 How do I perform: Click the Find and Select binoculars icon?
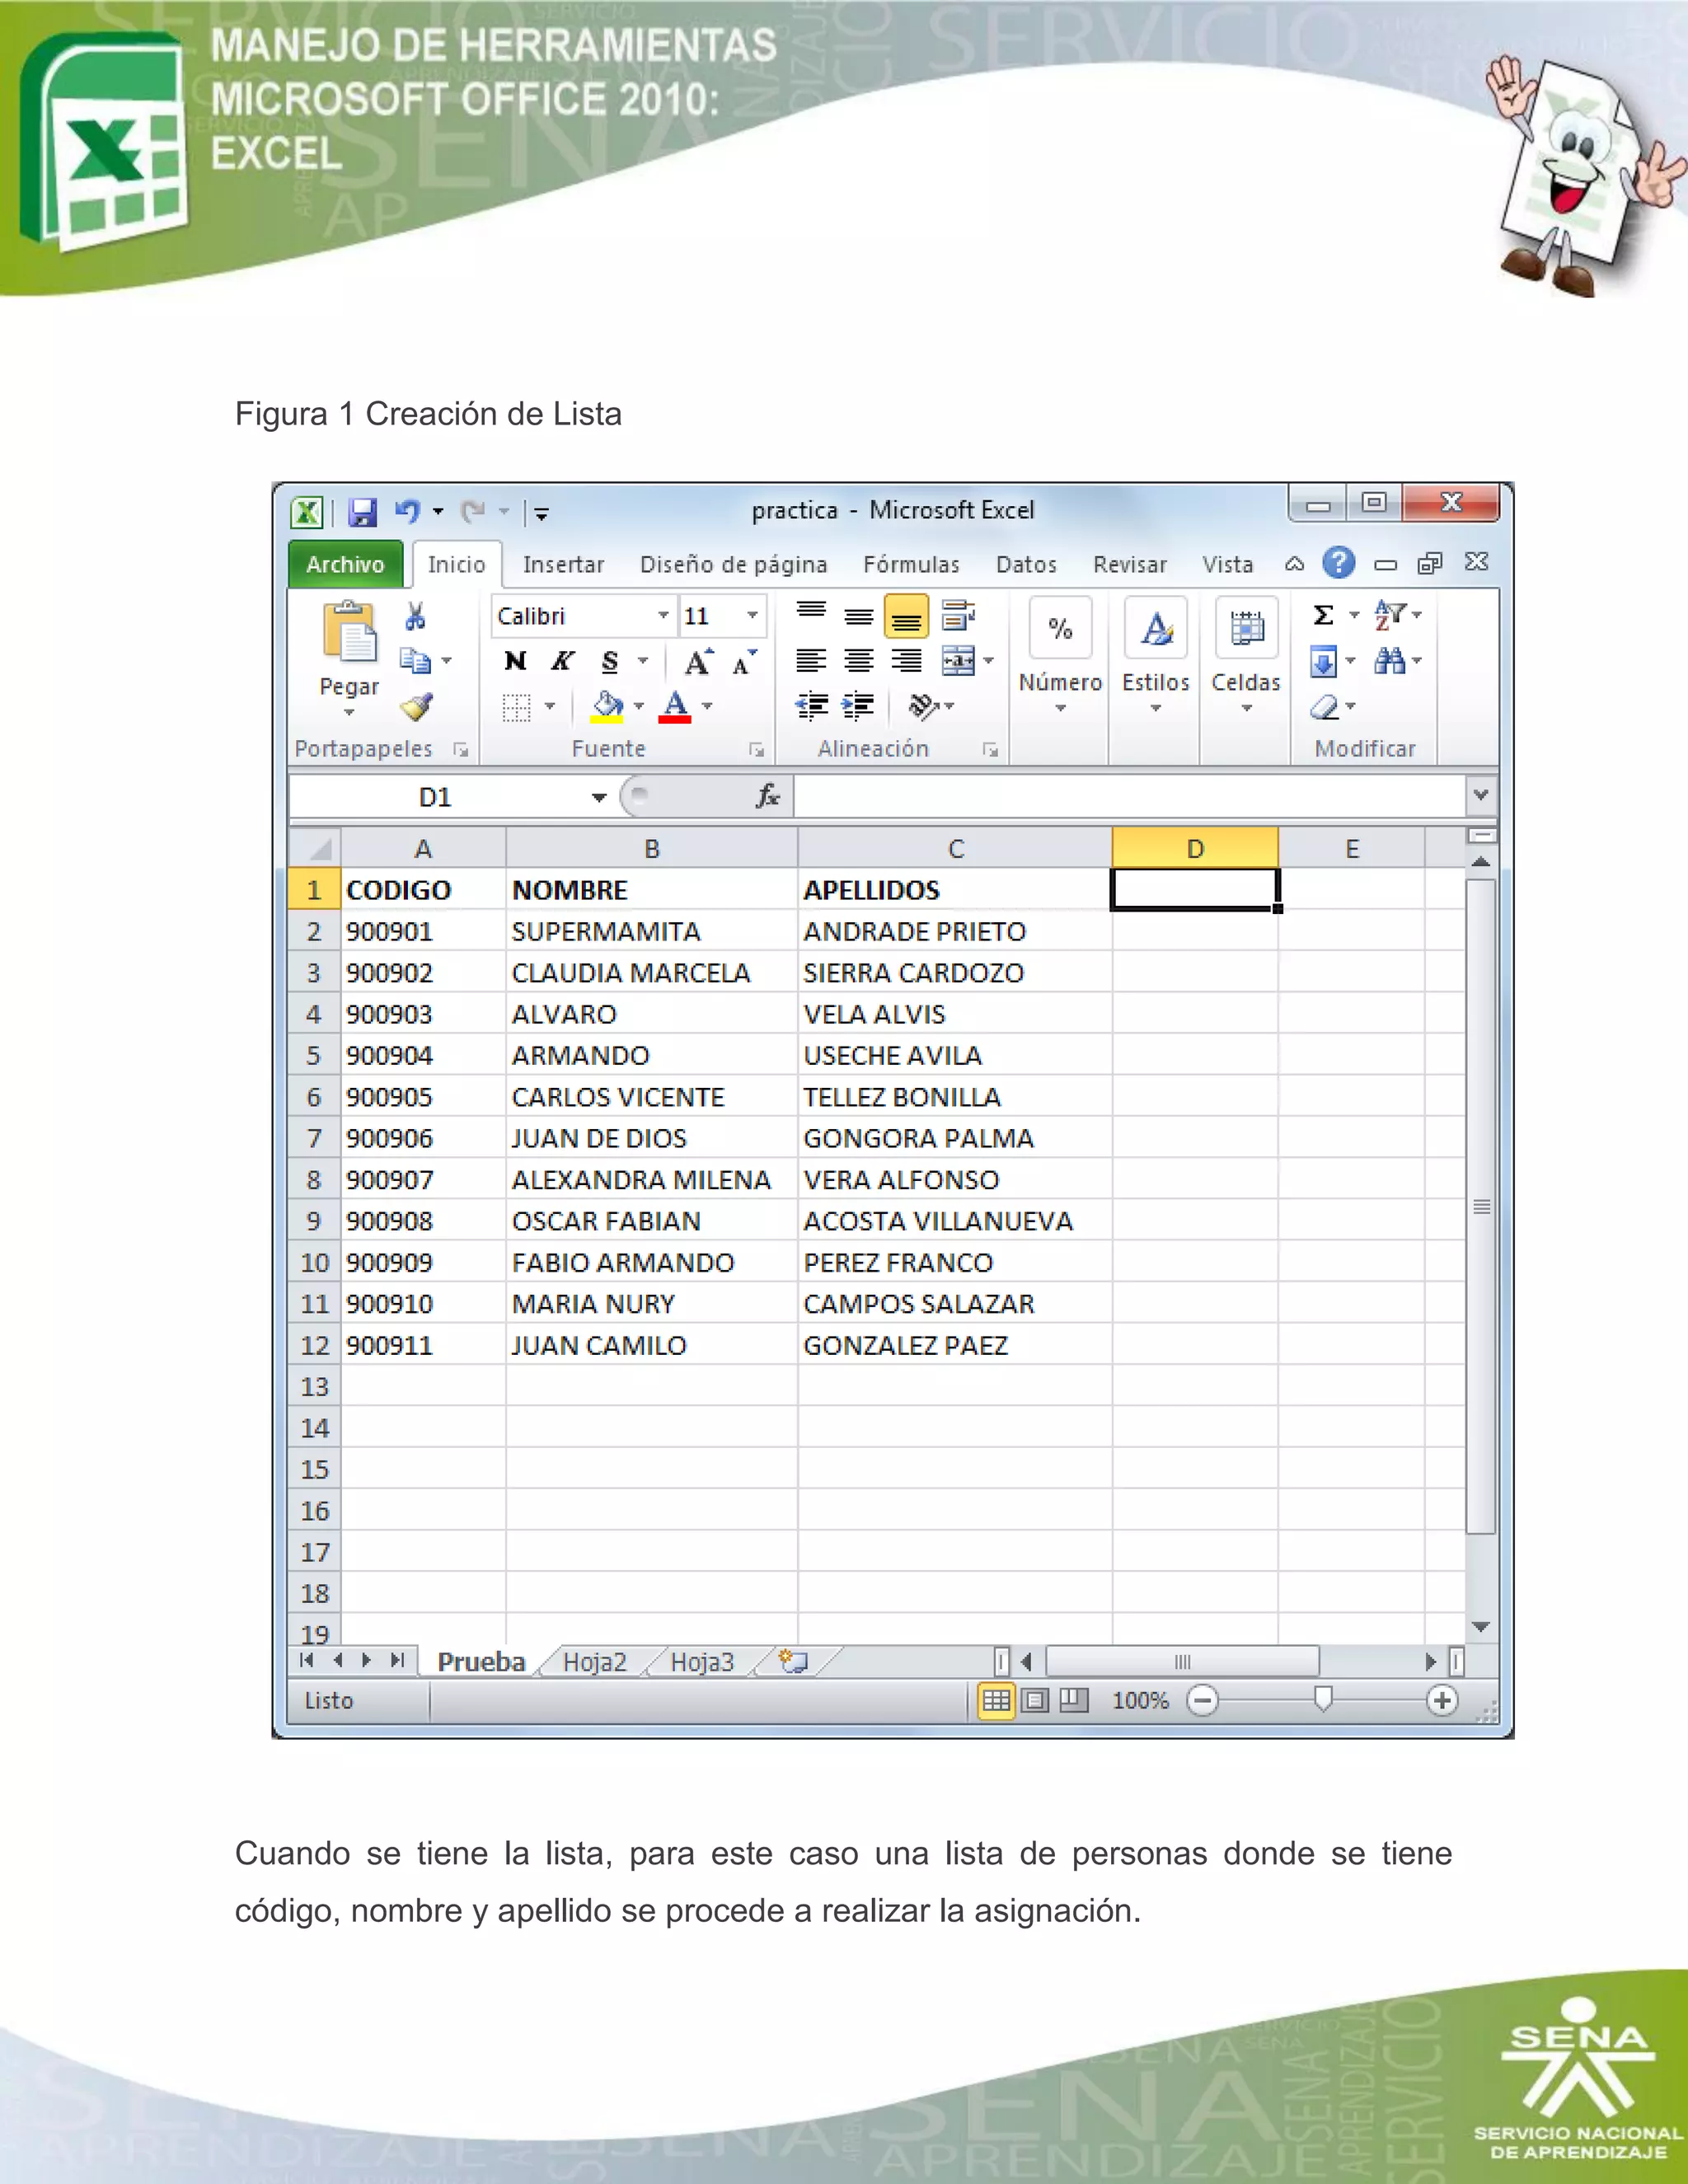click(x=1389, y=661)
